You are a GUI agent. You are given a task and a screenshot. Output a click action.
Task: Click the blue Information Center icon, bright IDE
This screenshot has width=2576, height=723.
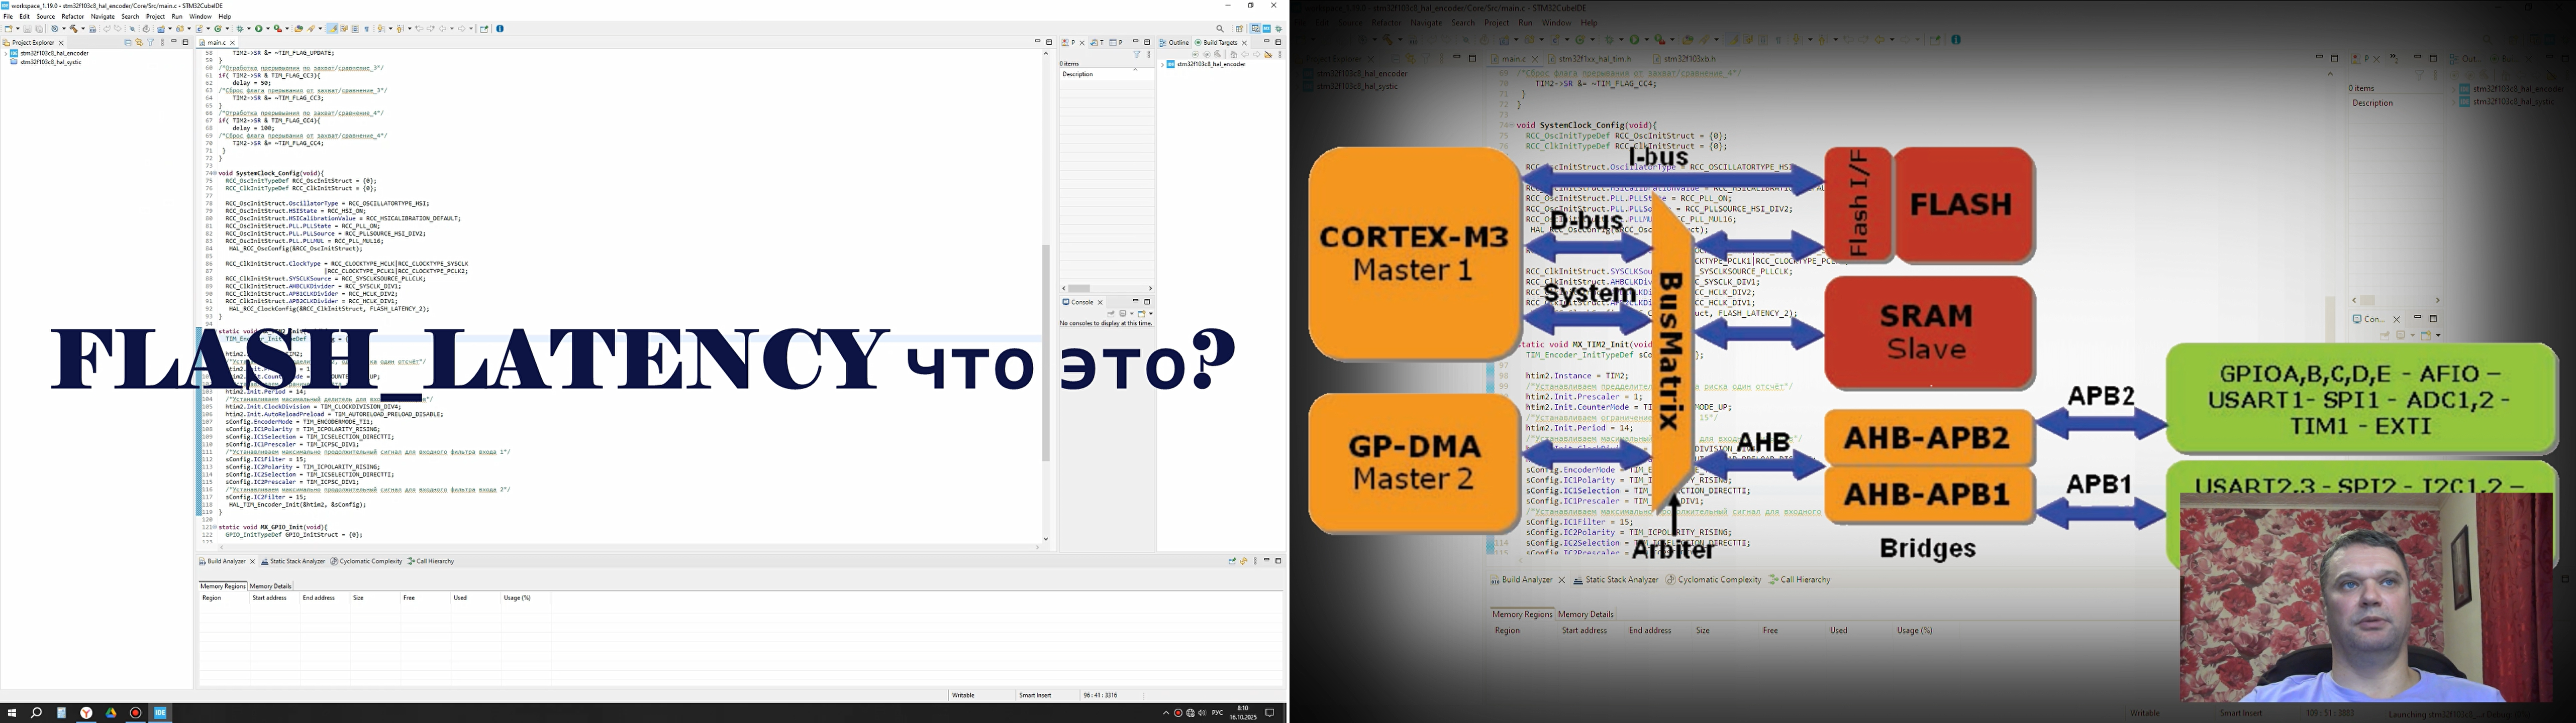[500, 29]
